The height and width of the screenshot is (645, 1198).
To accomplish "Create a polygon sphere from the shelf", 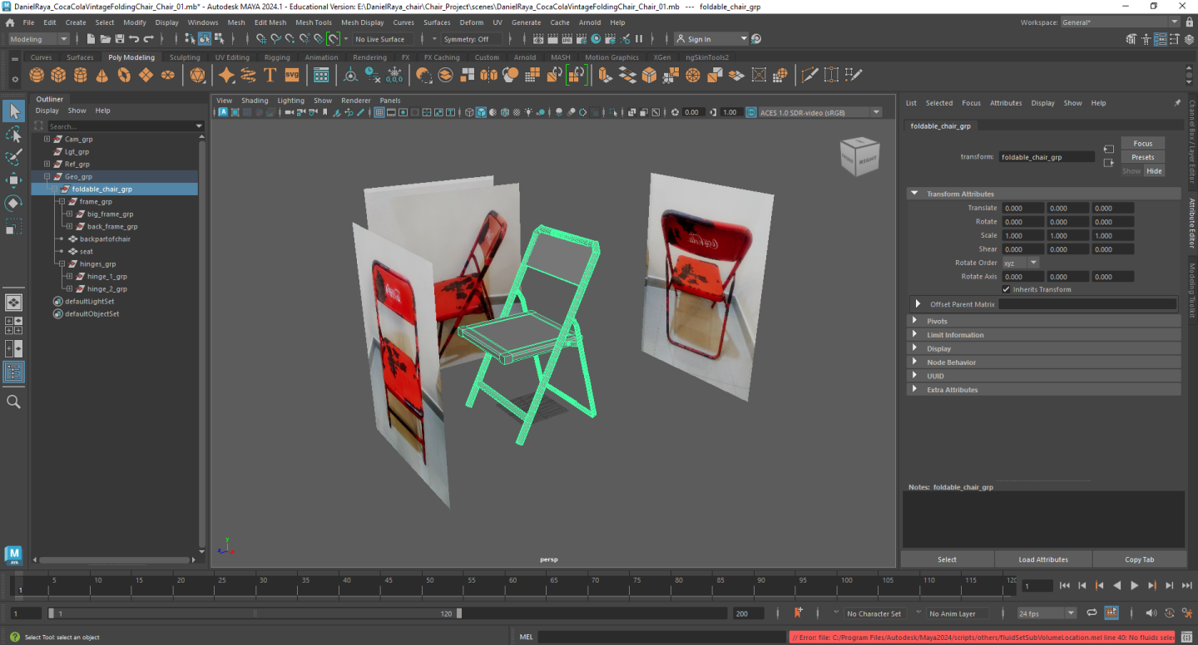I will 37,76.
